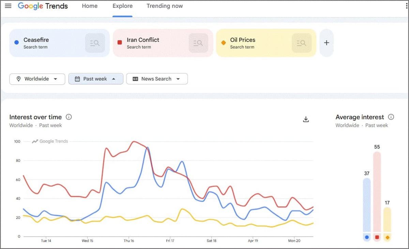Show help info for Interest over time

tap(69, 117)
